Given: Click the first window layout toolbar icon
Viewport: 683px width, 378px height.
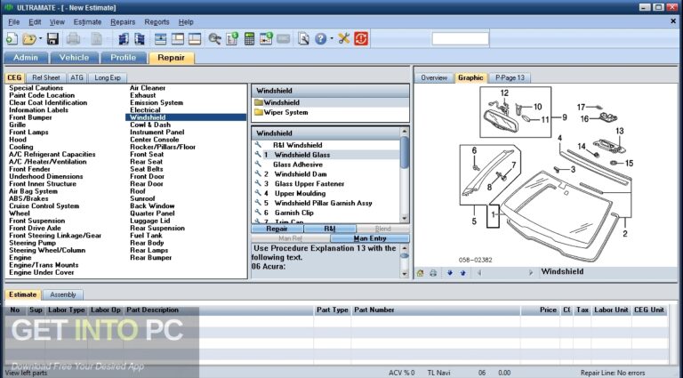Looking at the screenshot, I should (160, 39).
